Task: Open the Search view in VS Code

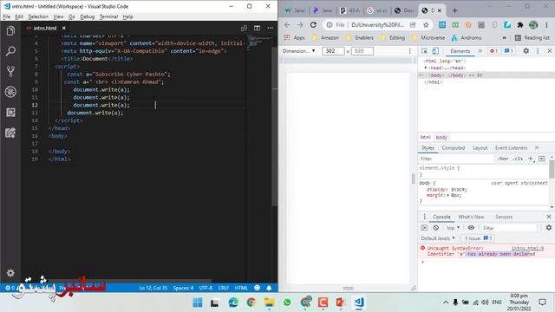Action: tap(10, 51)
